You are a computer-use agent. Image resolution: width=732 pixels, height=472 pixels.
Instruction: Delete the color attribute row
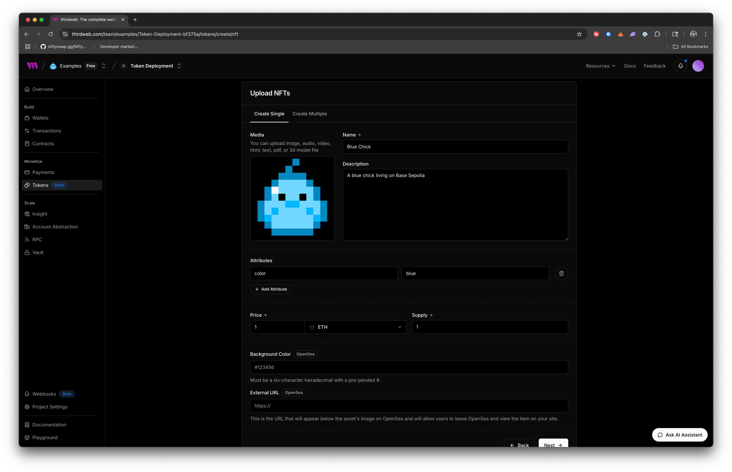561,273
